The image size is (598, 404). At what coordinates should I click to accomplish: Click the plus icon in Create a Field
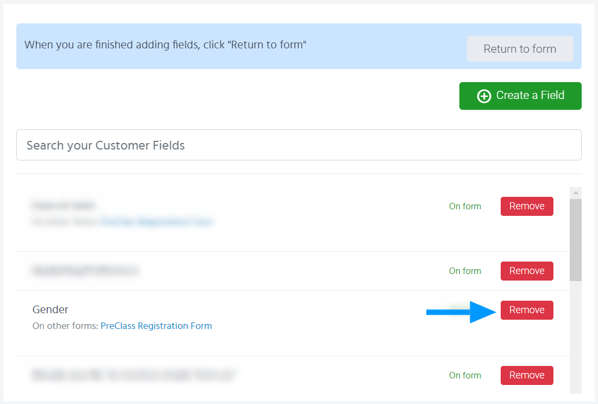point(483,96)
